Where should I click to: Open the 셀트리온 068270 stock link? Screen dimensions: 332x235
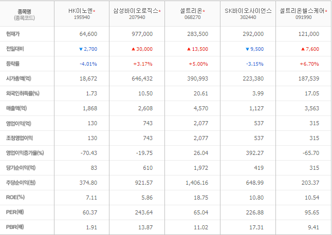coord(191,11)
